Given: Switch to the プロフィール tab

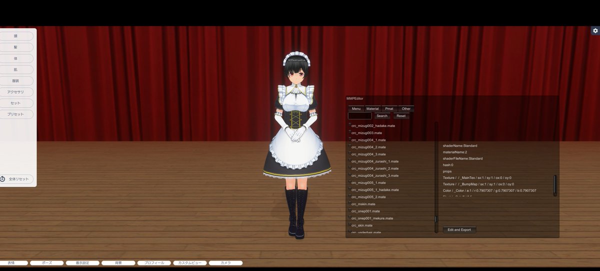Looking at the screenshot, I should [154, 263].
